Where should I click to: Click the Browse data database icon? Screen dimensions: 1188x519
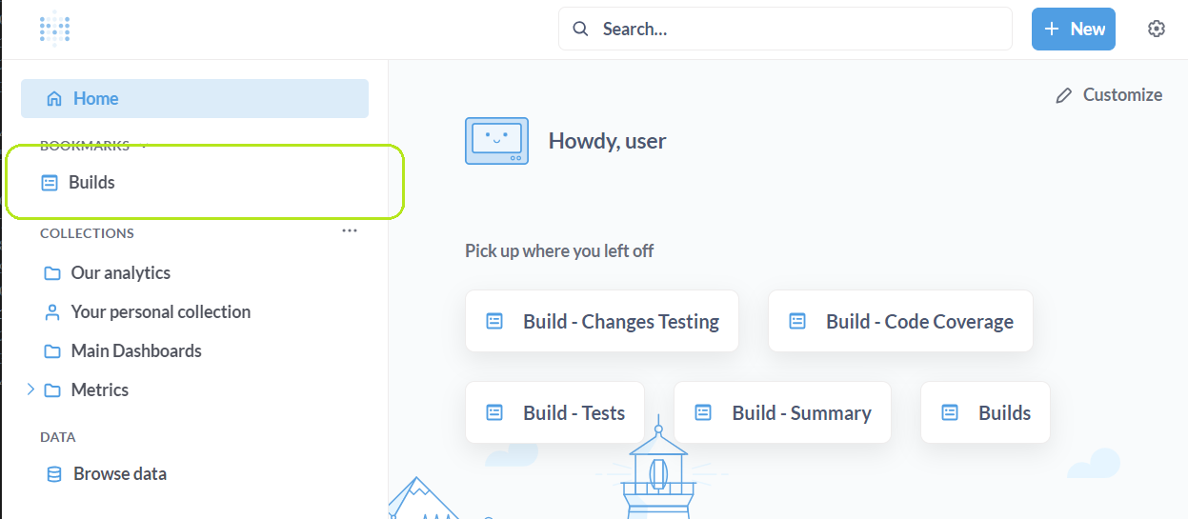pos(54,474)
